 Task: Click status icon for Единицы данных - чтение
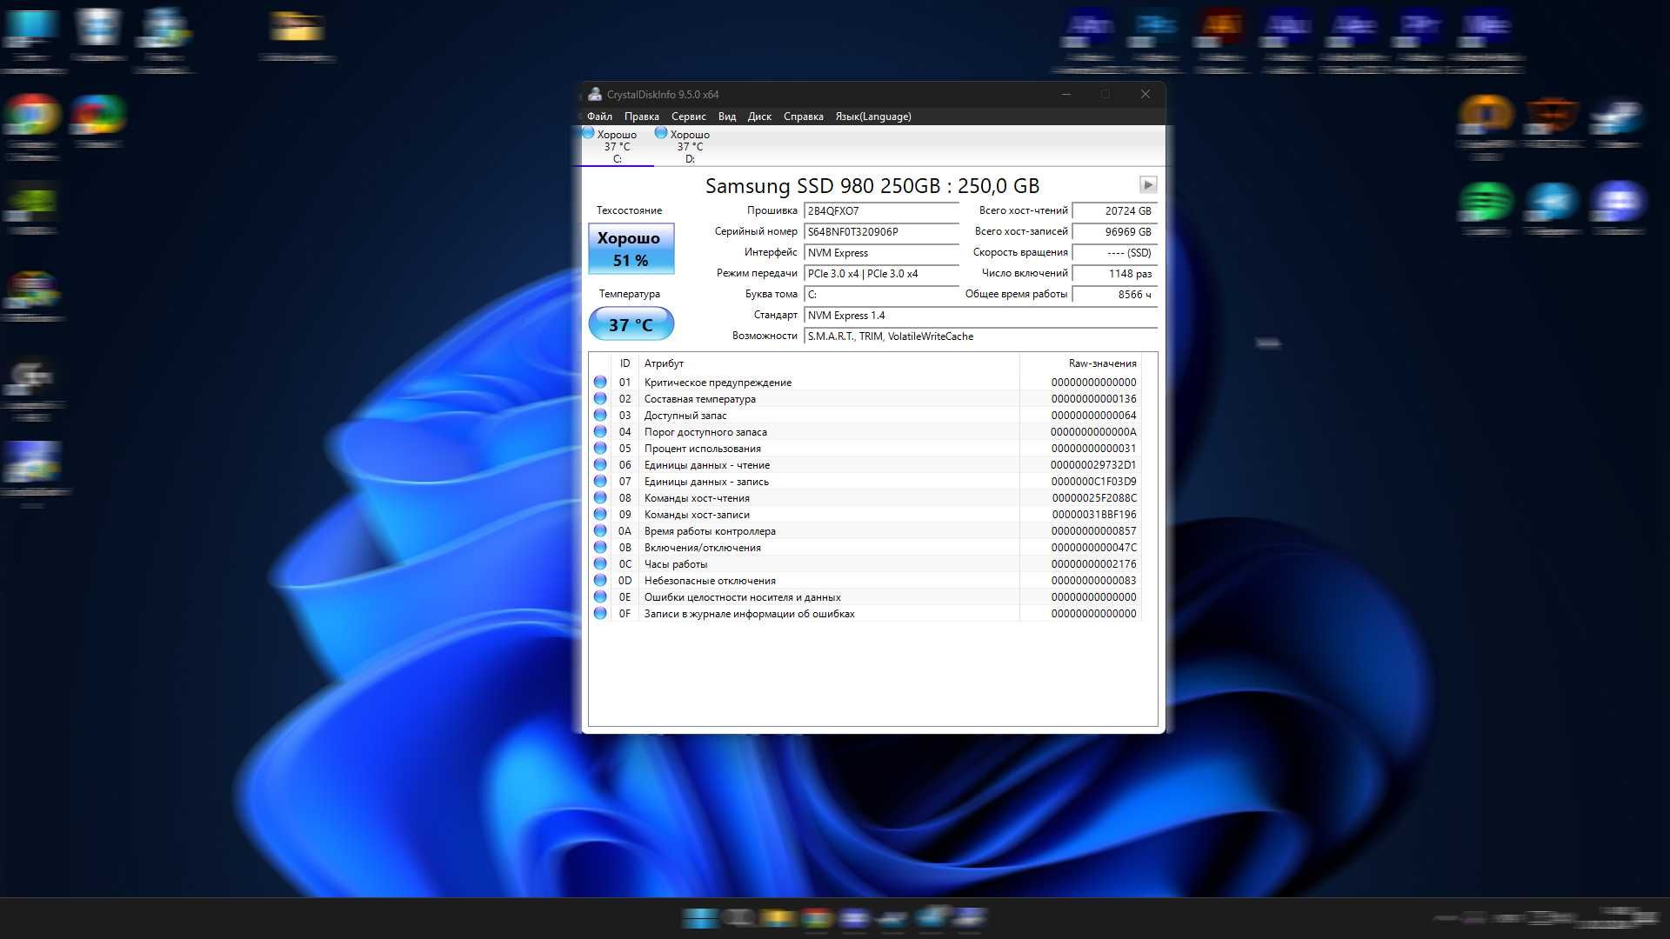pyautogui.click(x=600, y=464)
